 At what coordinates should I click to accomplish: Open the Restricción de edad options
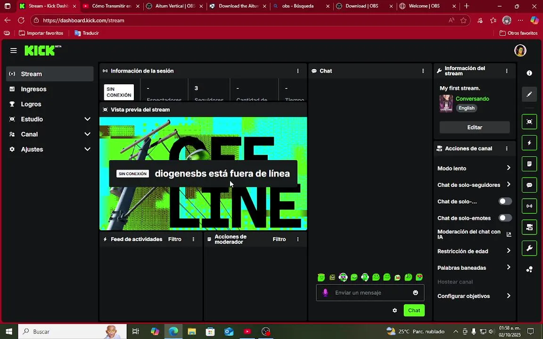tap(474, 251)
